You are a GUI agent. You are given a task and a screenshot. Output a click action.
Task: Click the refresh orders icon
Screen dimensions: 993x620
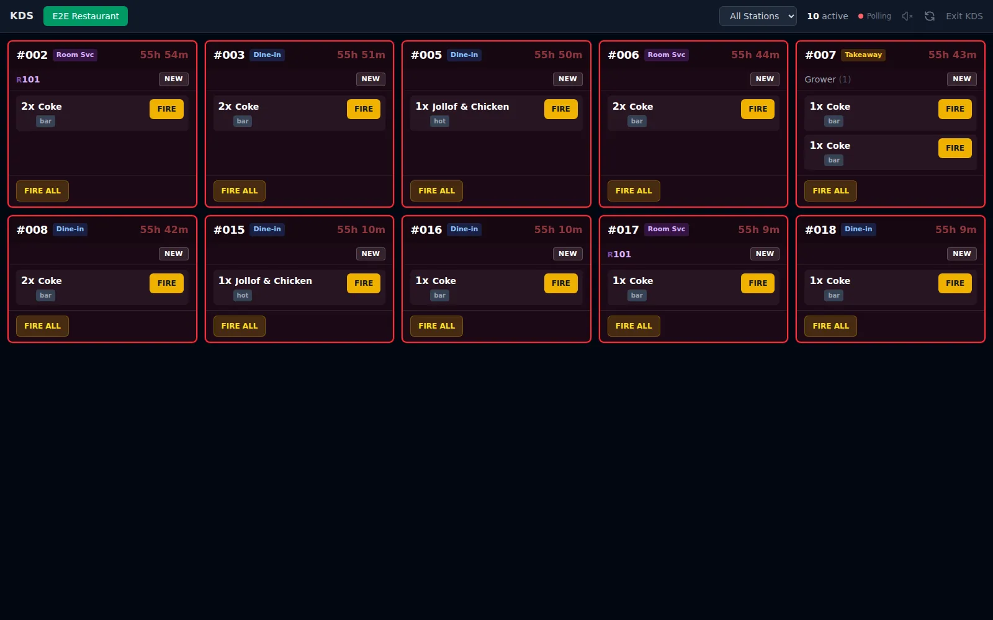click(930, 16)
